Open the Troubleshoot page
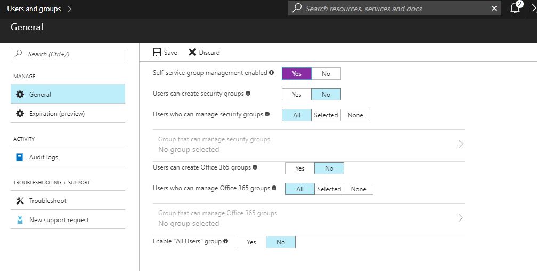Viewport: 537px width, 271px height. (68, 201)
